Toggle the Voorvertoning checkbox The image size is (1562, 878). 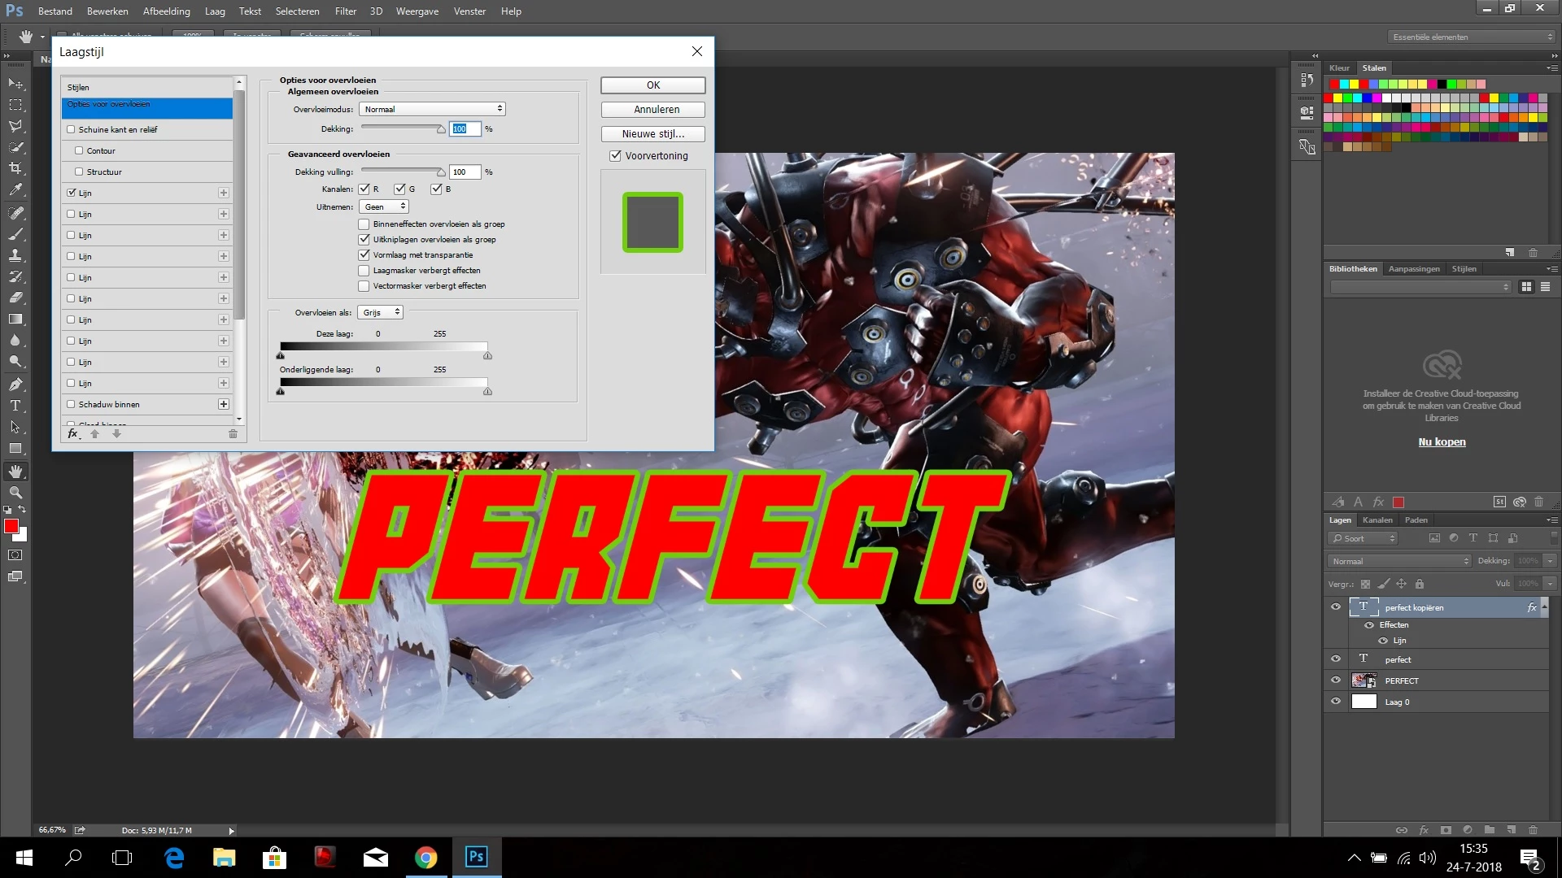pyautogui.click(x=616, y=156)
